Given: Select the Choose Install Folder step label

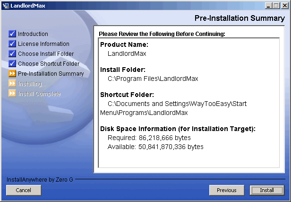Looking at the screenshot, I should tap(46, 54).
